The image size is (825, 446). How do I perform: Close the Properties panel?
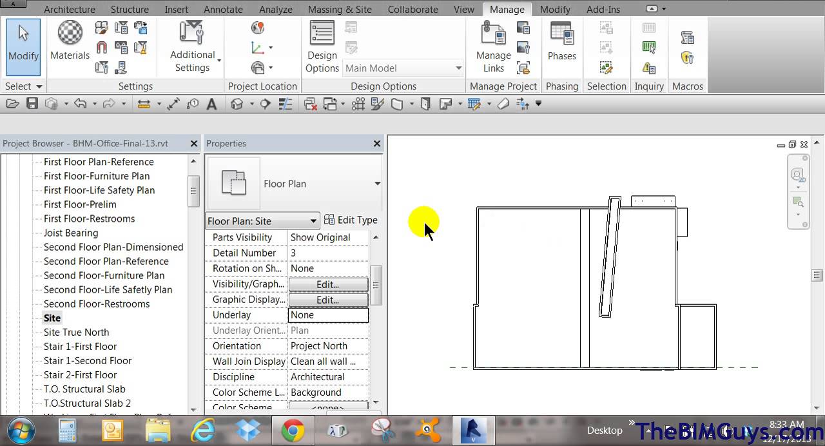click(x=377, y=144)
